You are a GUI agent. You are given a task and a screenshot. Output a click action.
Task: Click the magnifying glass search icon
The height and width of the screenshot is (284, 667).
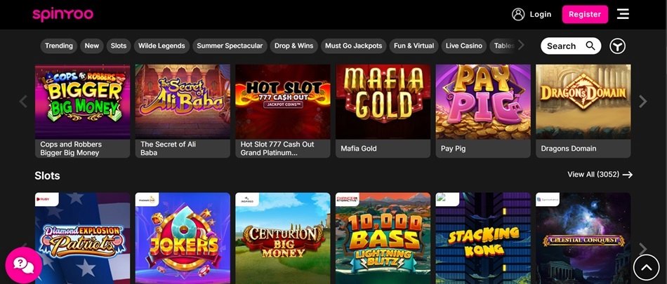[590, 46]
